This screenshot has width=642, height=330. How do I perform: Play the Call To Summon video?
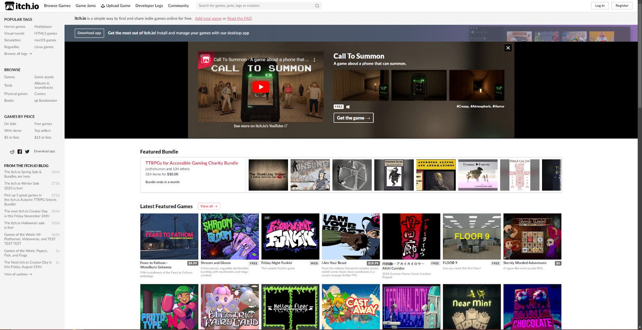[261, 87]
